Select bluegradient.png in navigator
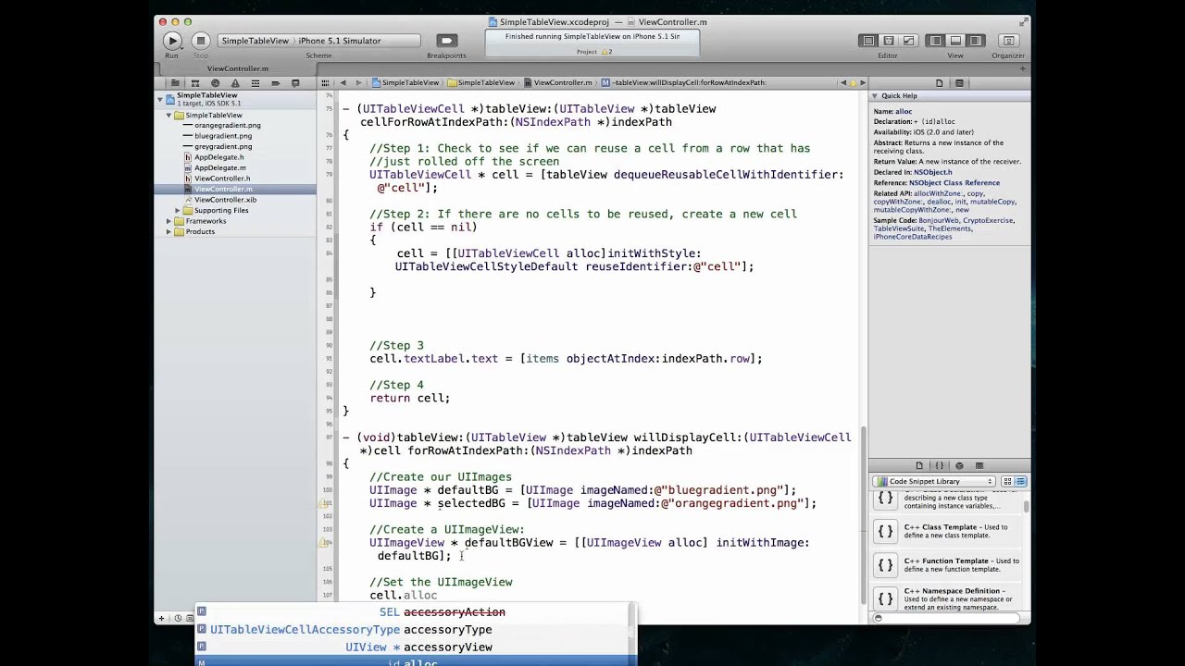The image size is (1185, 666). pos(223,136)
